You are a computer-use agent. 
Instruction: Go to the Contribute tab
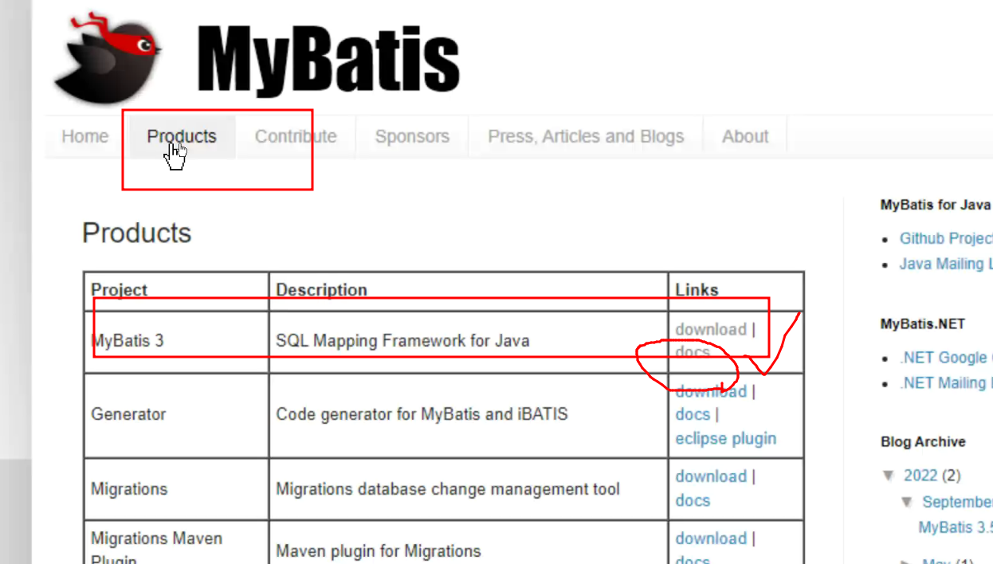296,136
